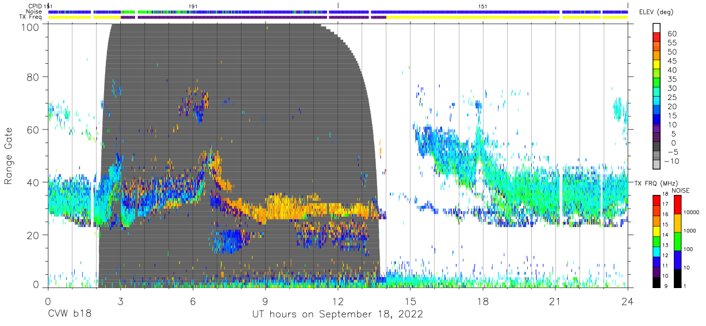Viewport: 706px width, 326px height.
Task: Click the red segment of the ELEV colorbar
Action: pyautogui.click(x=657, y=38)
